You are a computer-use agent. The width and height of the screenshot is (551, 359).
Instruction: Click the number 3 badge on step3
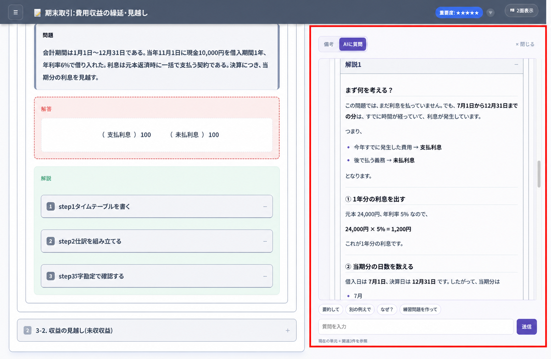(x=51, y=276)
